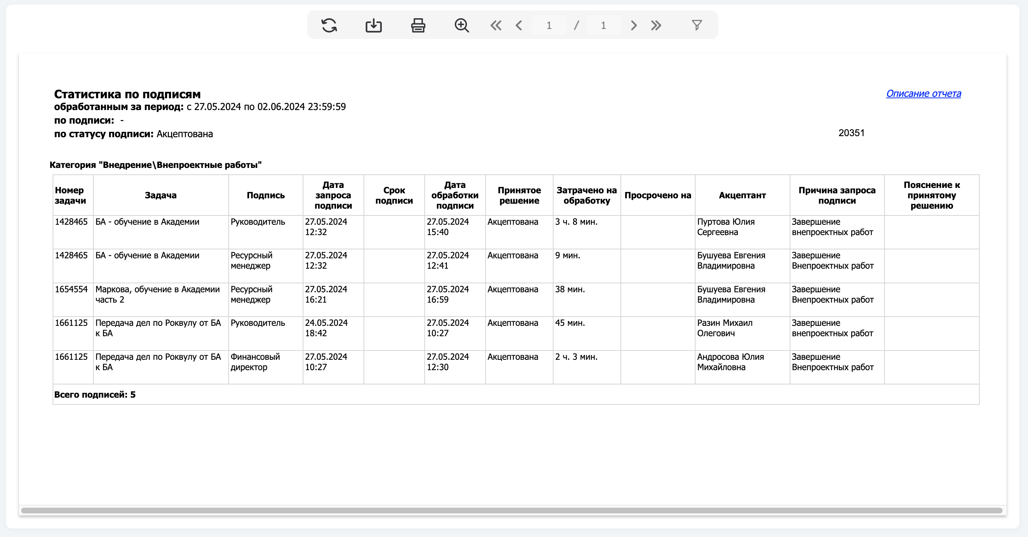
Task: Go to next page arrow
Action: click(x=633, y=25)
